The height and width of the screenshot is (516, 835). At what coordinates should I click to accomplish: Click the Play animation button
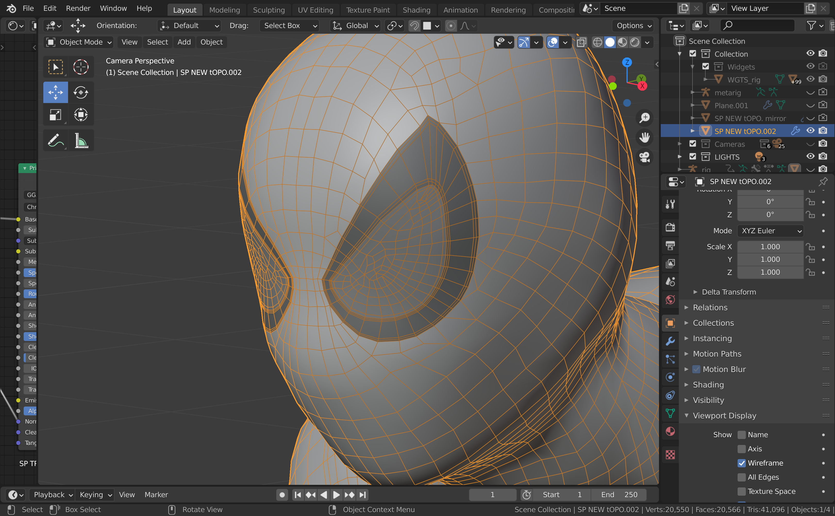click(x=336, y=494)
